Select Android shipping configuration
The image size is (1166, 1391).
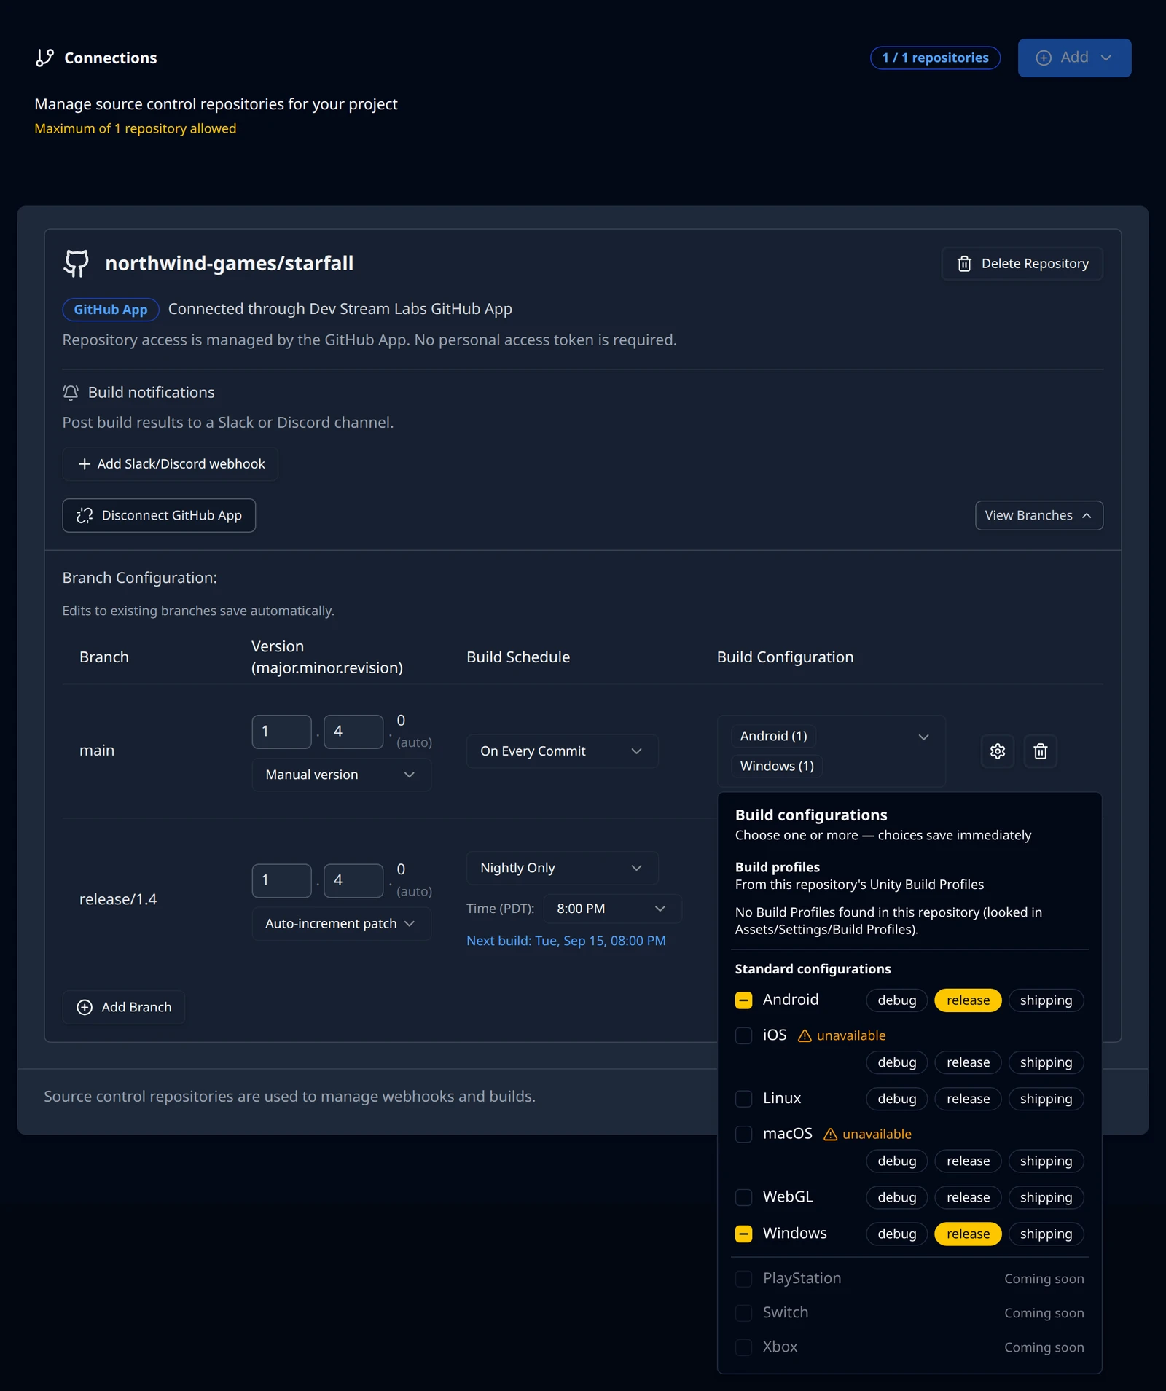(x=1046, y=1000)
